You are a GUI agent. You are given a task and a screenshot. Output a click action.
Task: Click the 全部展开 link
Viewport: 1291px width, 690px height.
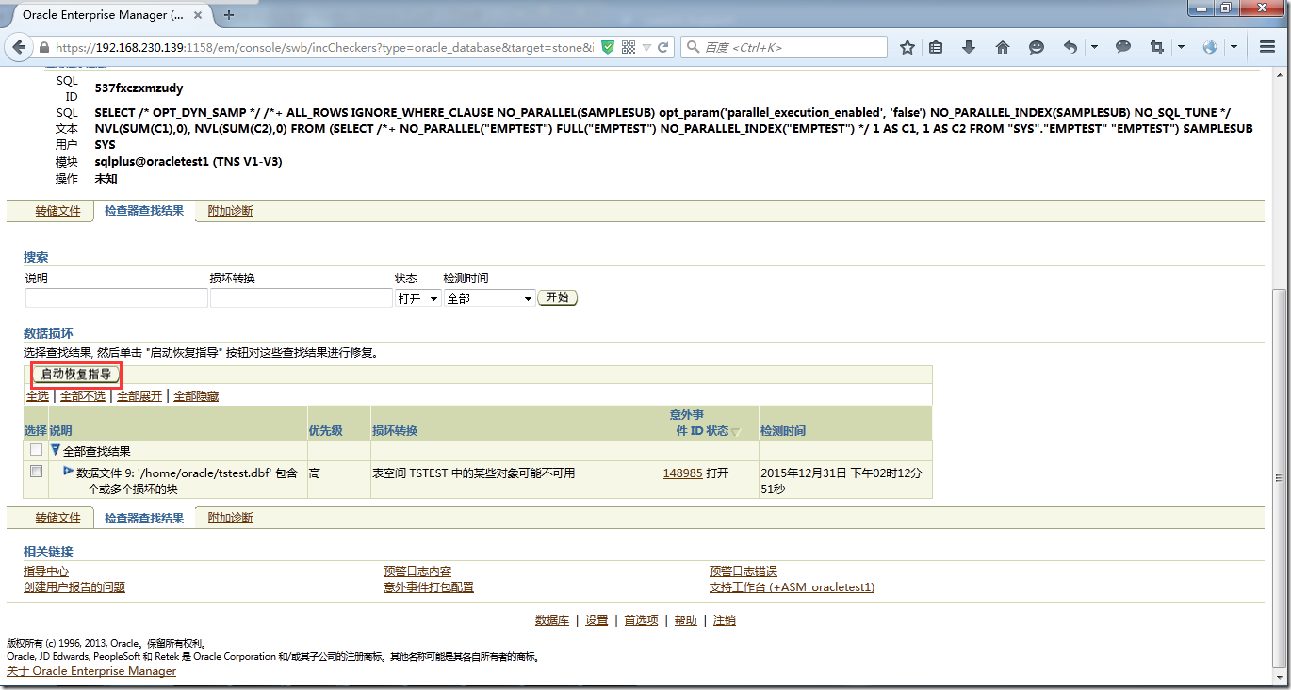click(139, 396)
